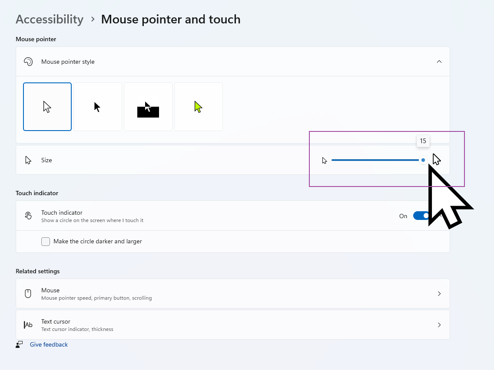Select the inverted mouse pointer style
This screenshot has width=494, height=370.
coord(148,107)
